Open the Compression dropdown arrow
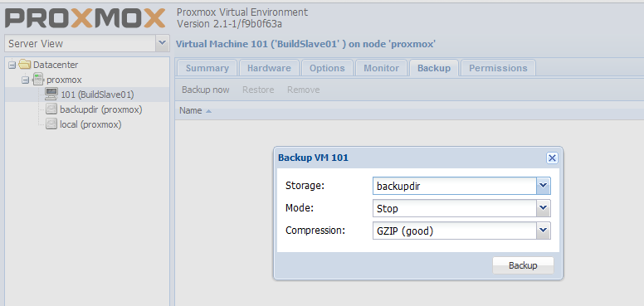The width and height of the screenshot is (644, 306). [x=544, y=231]
